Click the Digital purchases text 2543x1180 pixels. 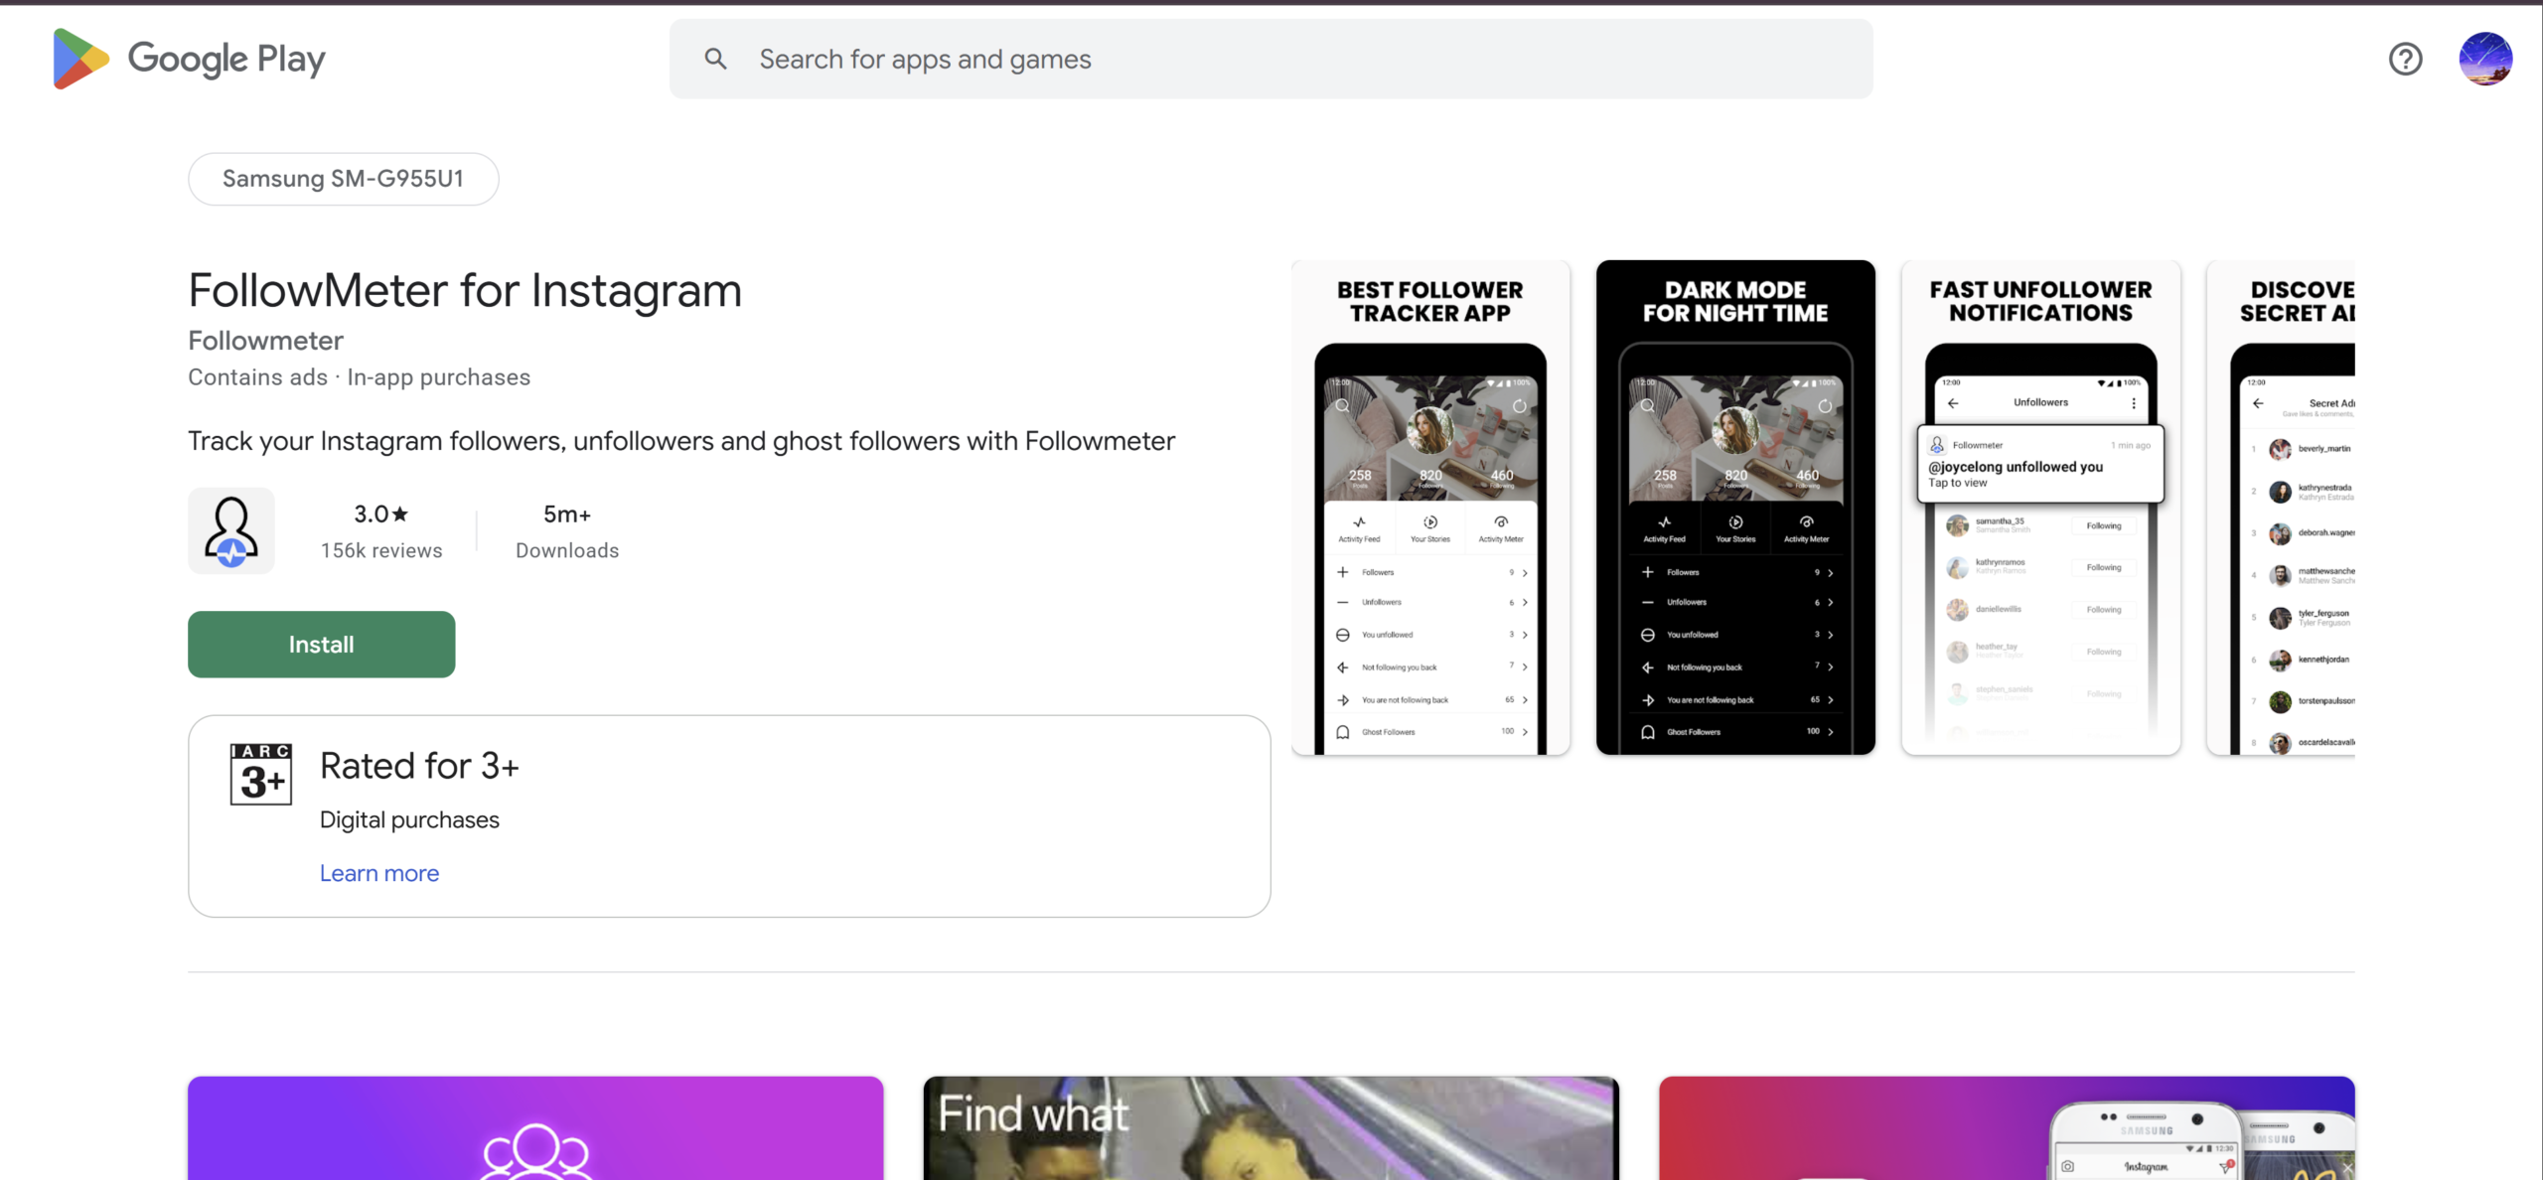point(409,819)
